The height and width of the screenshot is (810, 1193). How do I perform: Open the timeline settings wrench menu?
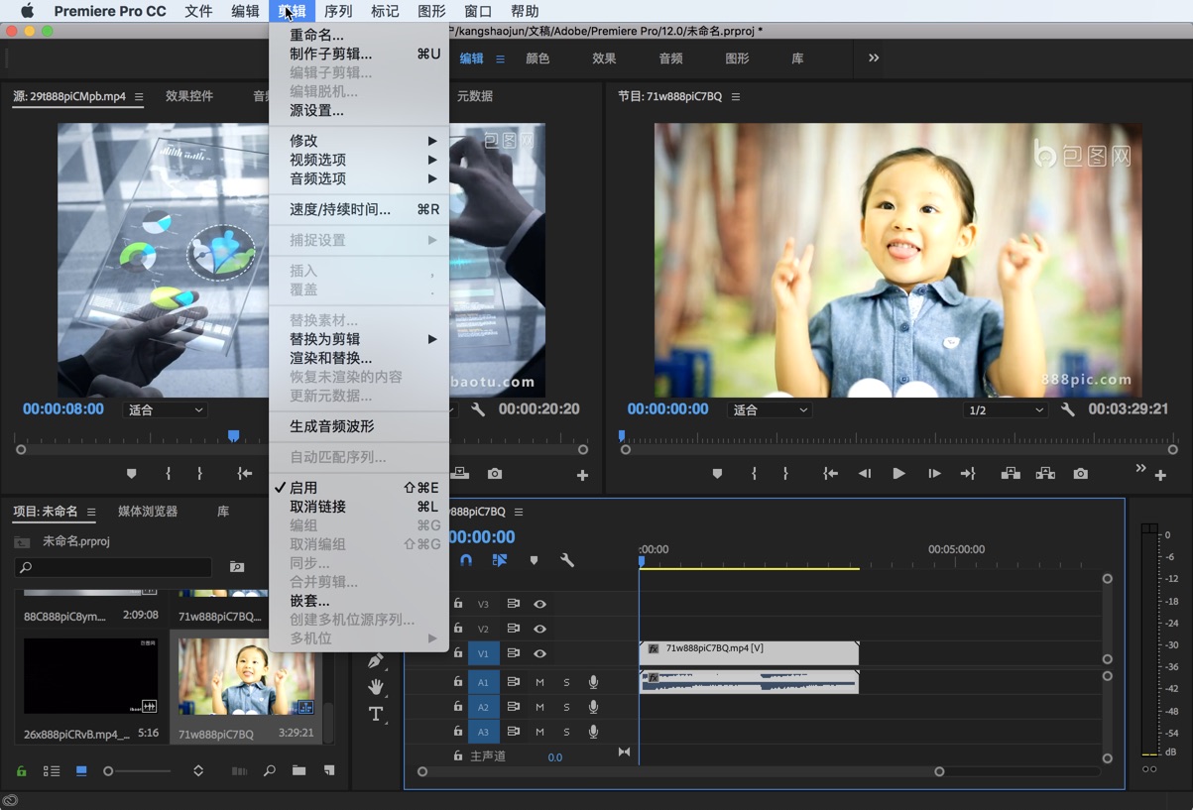568,560
